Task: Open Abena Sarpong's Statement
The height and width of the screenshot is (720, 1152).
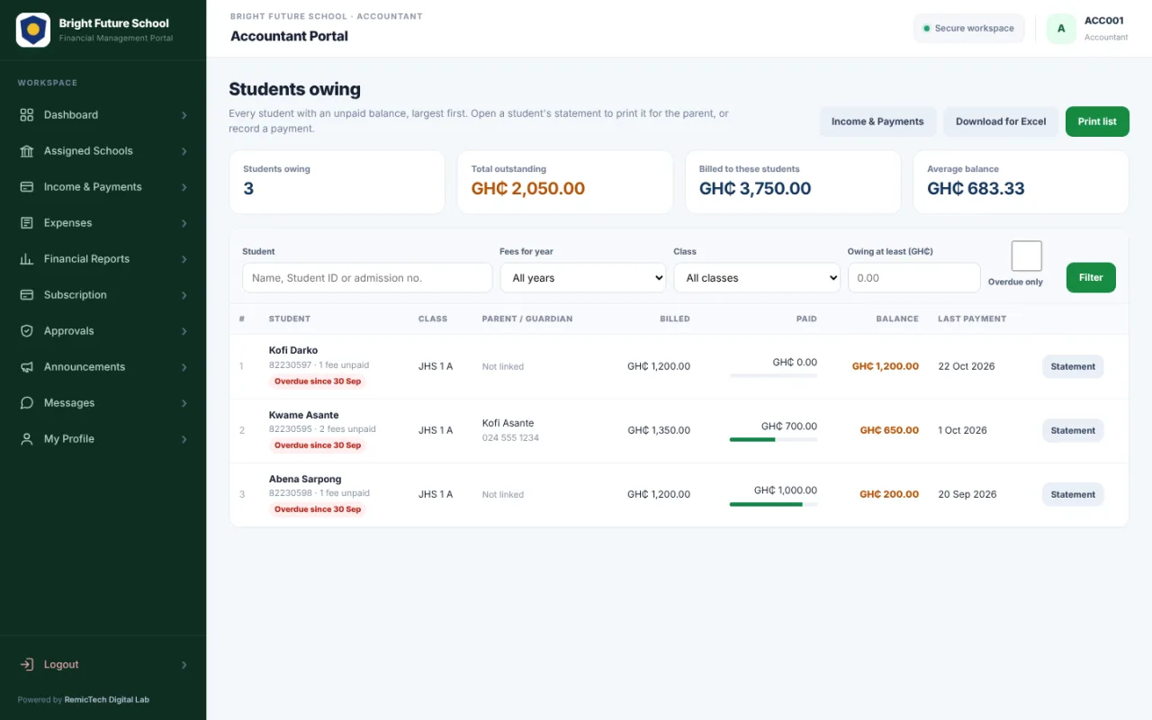Action: point(1073,494)
